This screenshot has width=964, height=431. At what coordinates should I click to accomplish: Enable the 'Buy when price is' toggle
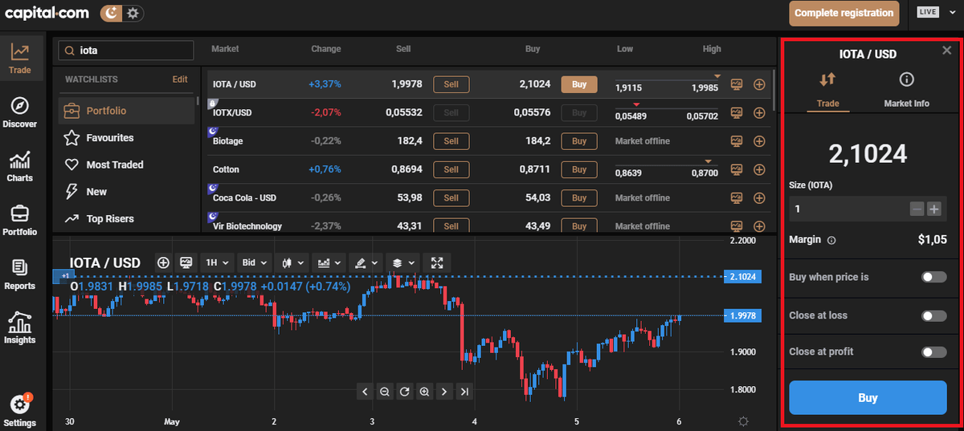coord(933,277)
